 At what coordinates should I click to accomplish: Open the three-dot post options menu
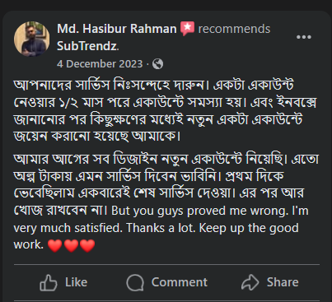(x=304, y=37)
